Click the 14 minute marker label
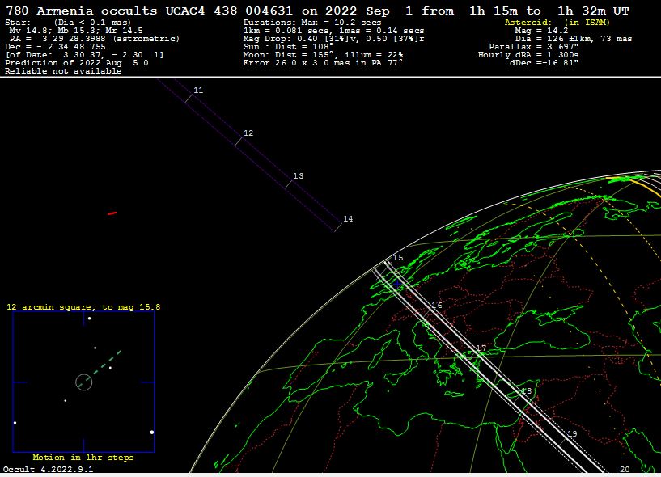The width and height of the screenshot is (661, 477). pyautogui.click(x=348, y=219)
